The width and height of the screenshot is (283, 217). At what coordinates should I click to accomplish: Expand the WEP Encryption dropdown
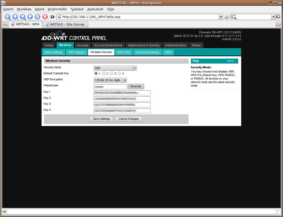click(x=125, y=80)
